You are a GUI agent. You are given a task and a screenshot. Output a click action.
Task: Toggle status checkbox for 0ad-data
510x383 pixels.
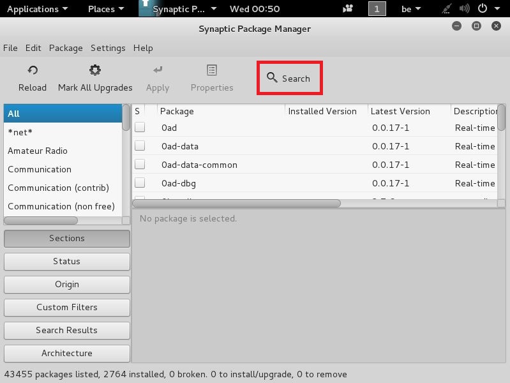click(140, 146)
